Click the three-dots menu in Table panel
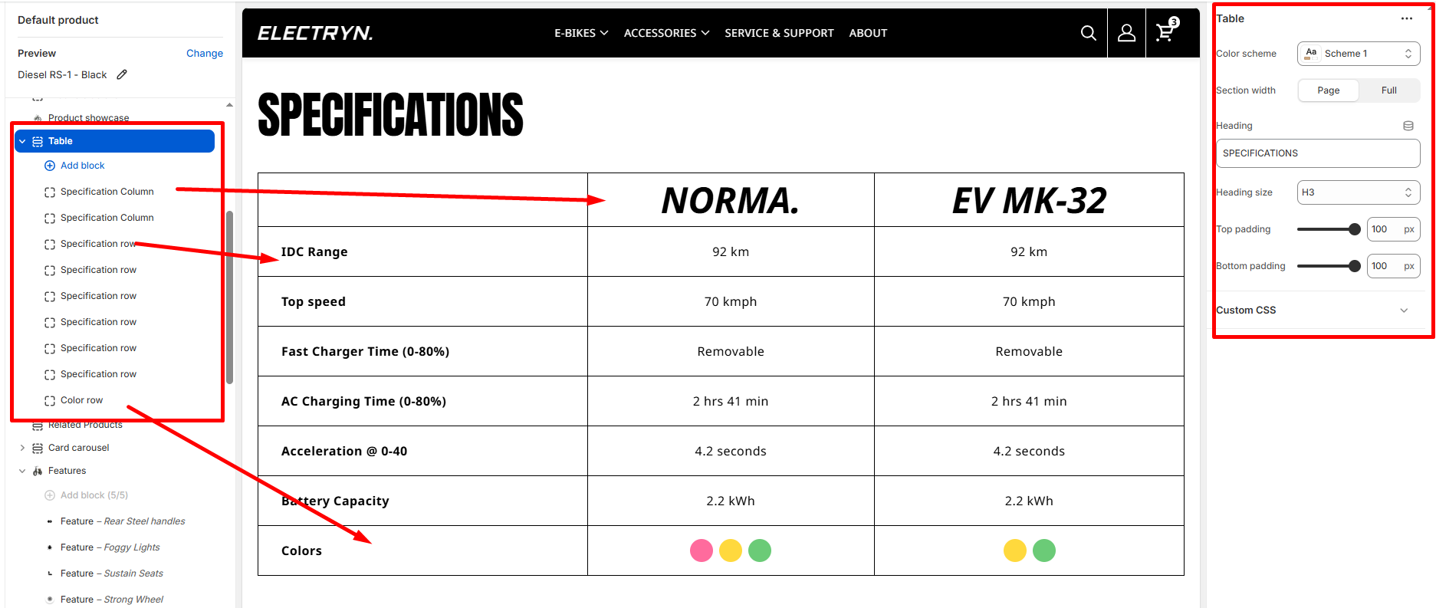Image resolution: width=1436 pixels, height=608 pixels. 1406,18
